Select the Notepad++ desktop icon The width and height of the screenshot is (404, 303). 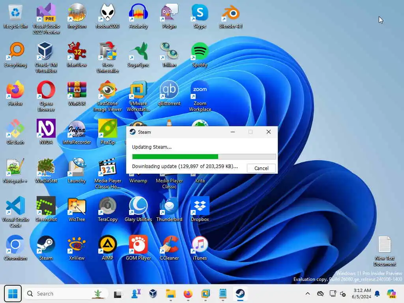click(x=15, y=170)
